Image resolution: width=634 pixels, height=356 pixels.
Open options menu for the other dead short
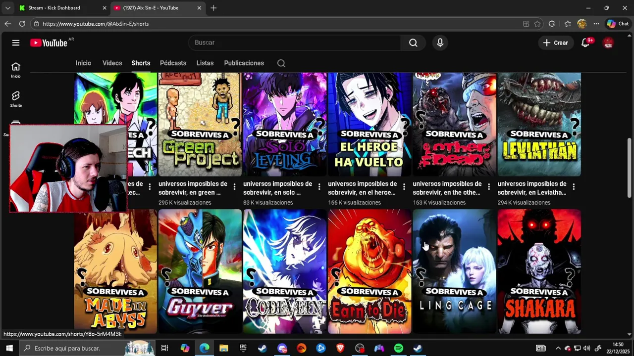coord(488,187)
